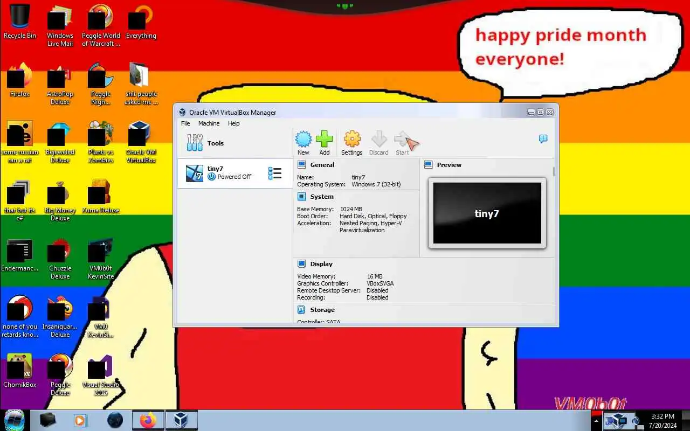The image size is (690, 431).
Task: Select the ChomikBox desktop icon
Action: pos(20,371)
